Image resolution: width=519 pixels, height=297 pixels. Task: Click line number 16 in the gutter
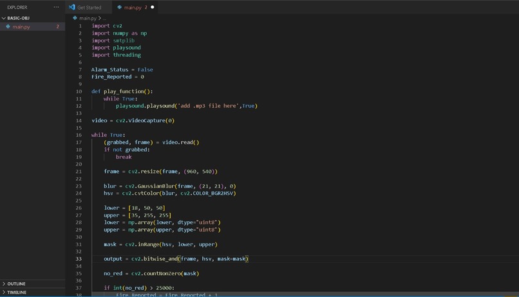(79, 135)
